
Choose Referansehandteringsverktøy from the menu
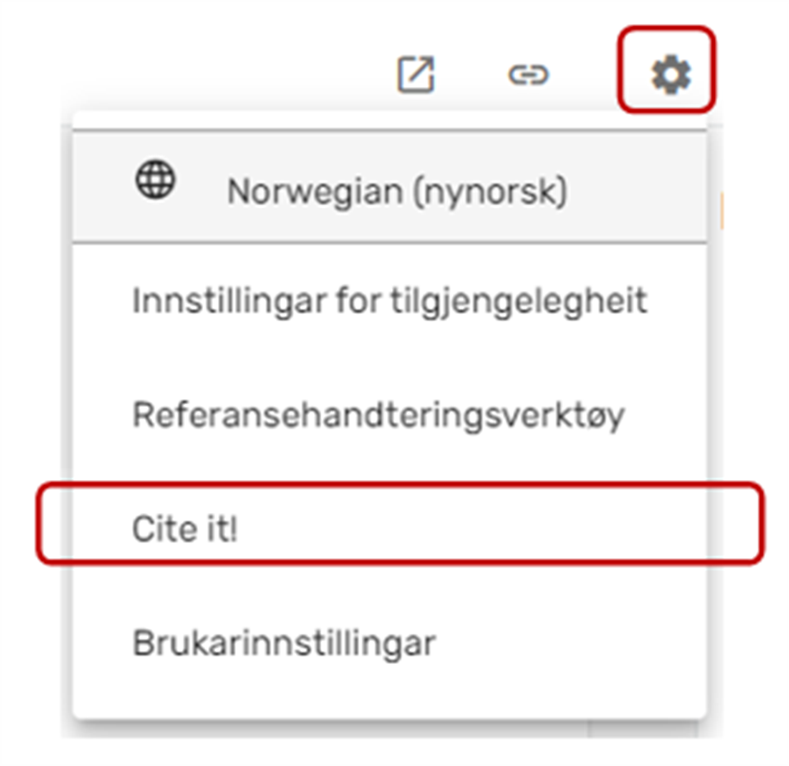click(378, 416)
